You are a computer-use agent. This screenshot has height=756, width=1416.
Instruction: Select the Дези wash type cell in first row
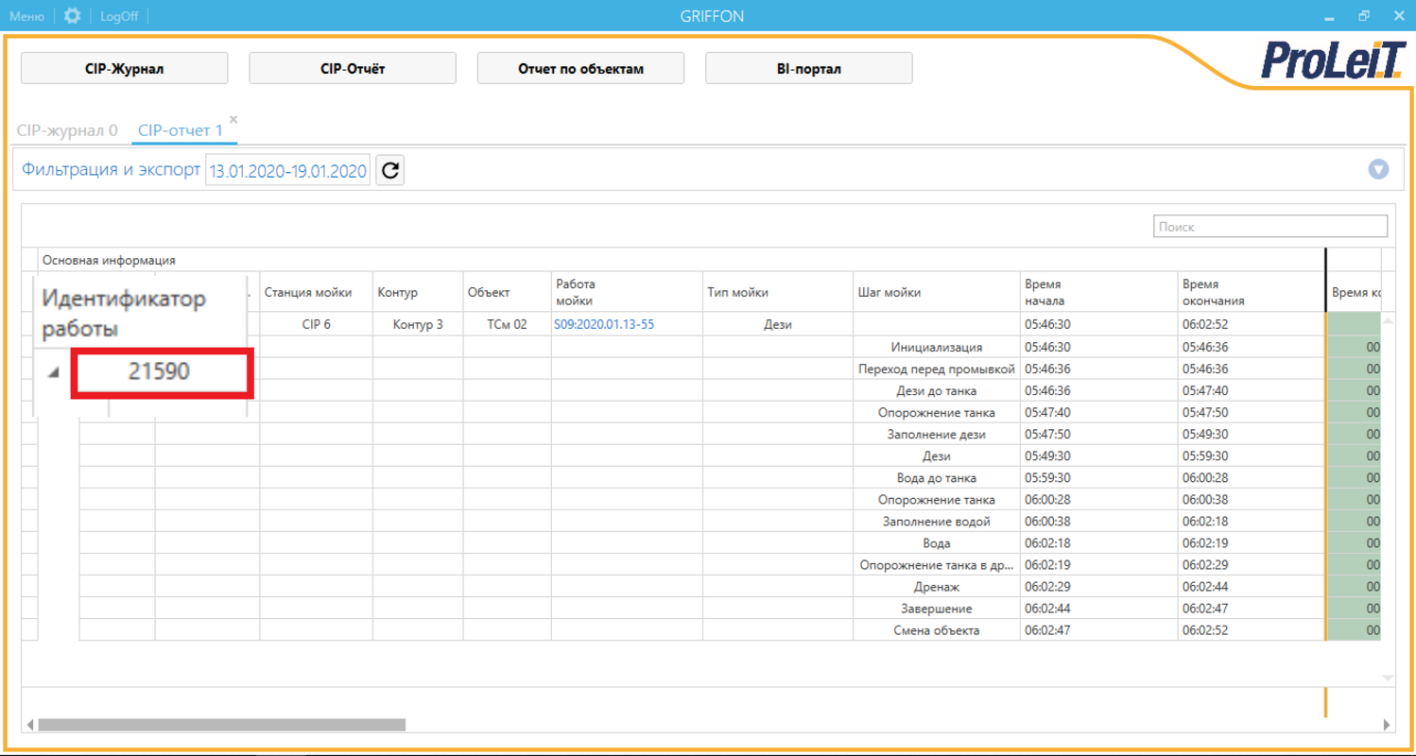click(x=777, y=324)
